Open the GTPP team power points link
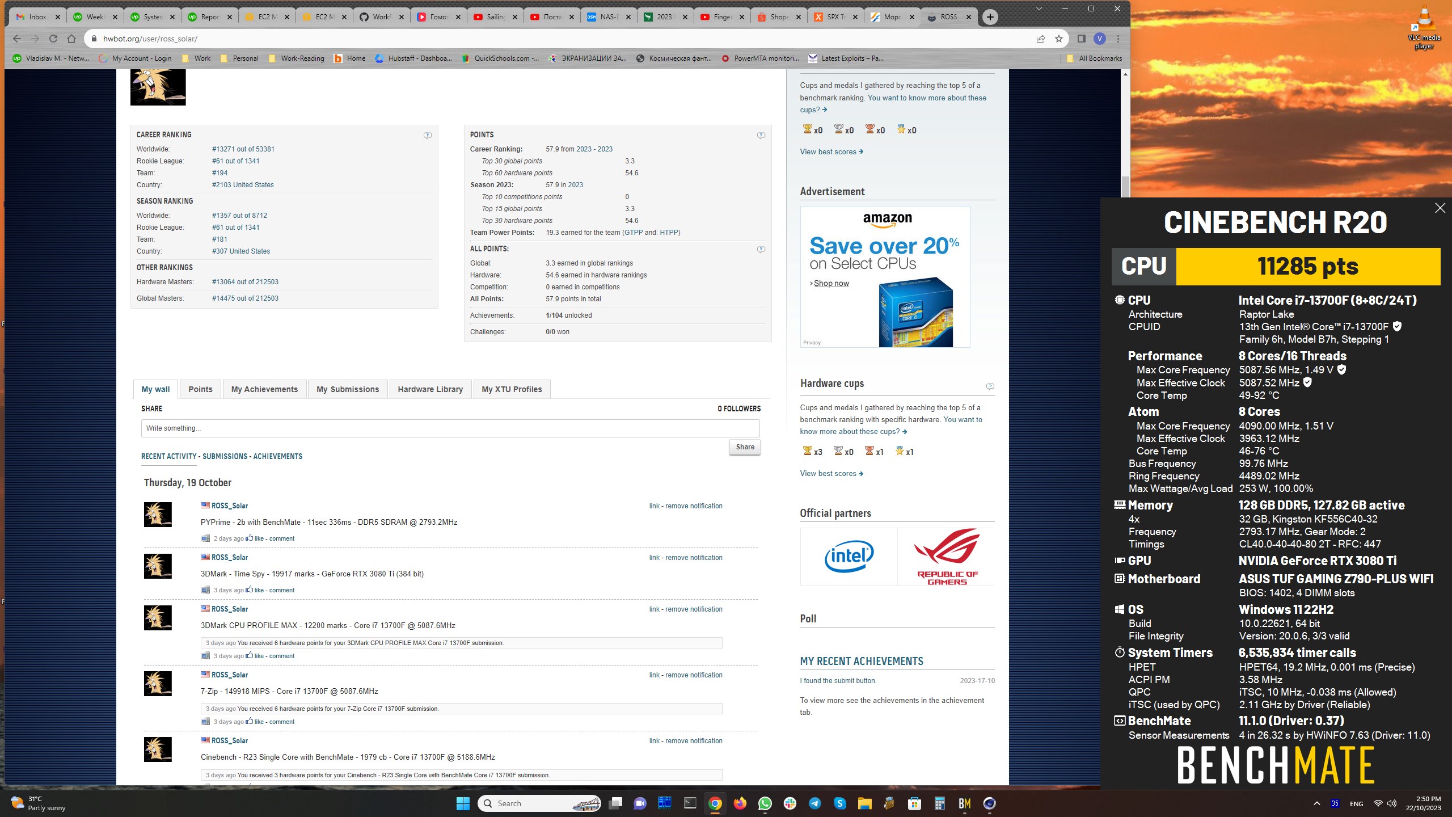1452x817 pixels. point(634,233)
